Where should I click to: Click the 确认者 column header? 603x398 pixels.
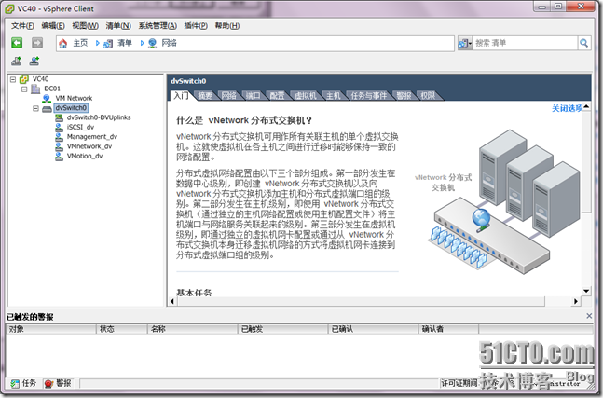tap(449, 329)
